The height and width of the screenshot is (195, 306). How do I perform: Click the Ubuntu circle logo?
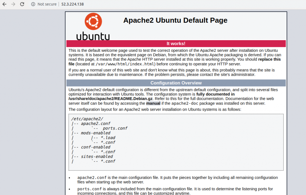(x=93, y=21)
